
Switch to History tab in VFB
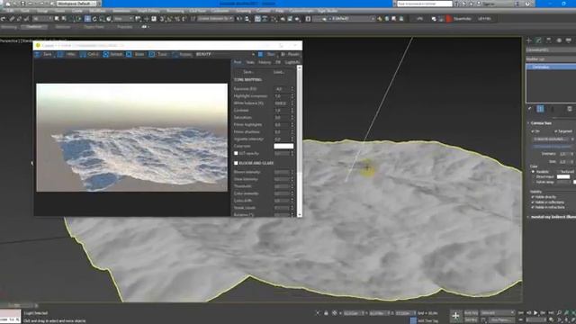coord(265,62)
